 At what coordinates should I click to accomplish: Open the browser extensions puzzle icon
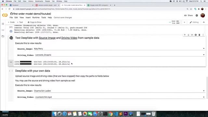pyautogui.click(x=199, y=9)
